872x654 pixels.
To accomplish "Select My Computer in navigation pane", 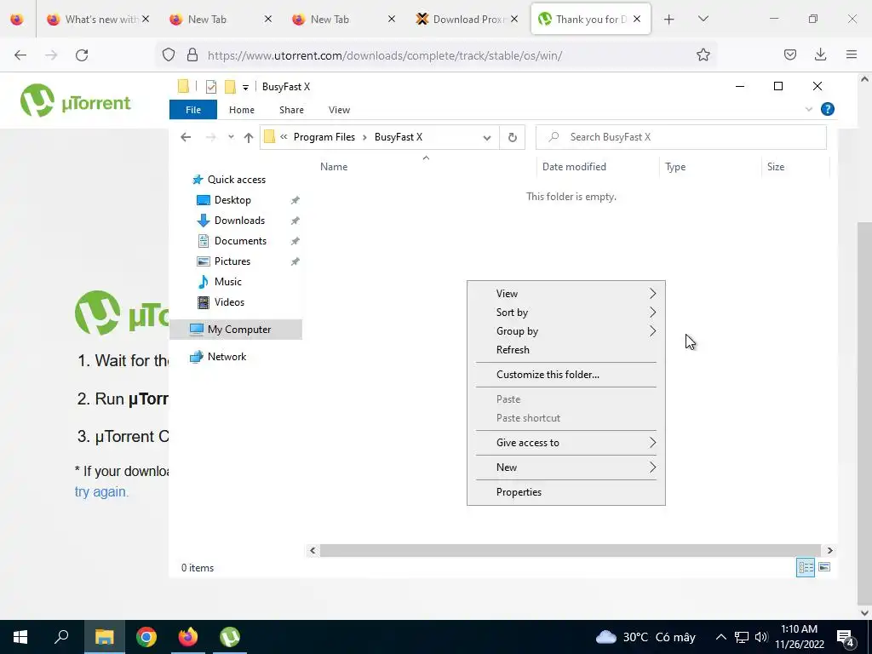I will [x=236, y=330].
